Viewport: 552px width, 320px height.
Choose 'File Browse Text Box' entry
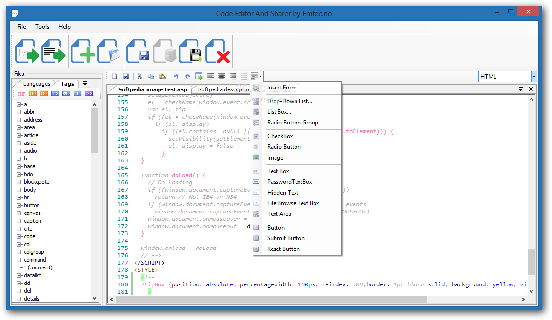[x=296, y=203]
